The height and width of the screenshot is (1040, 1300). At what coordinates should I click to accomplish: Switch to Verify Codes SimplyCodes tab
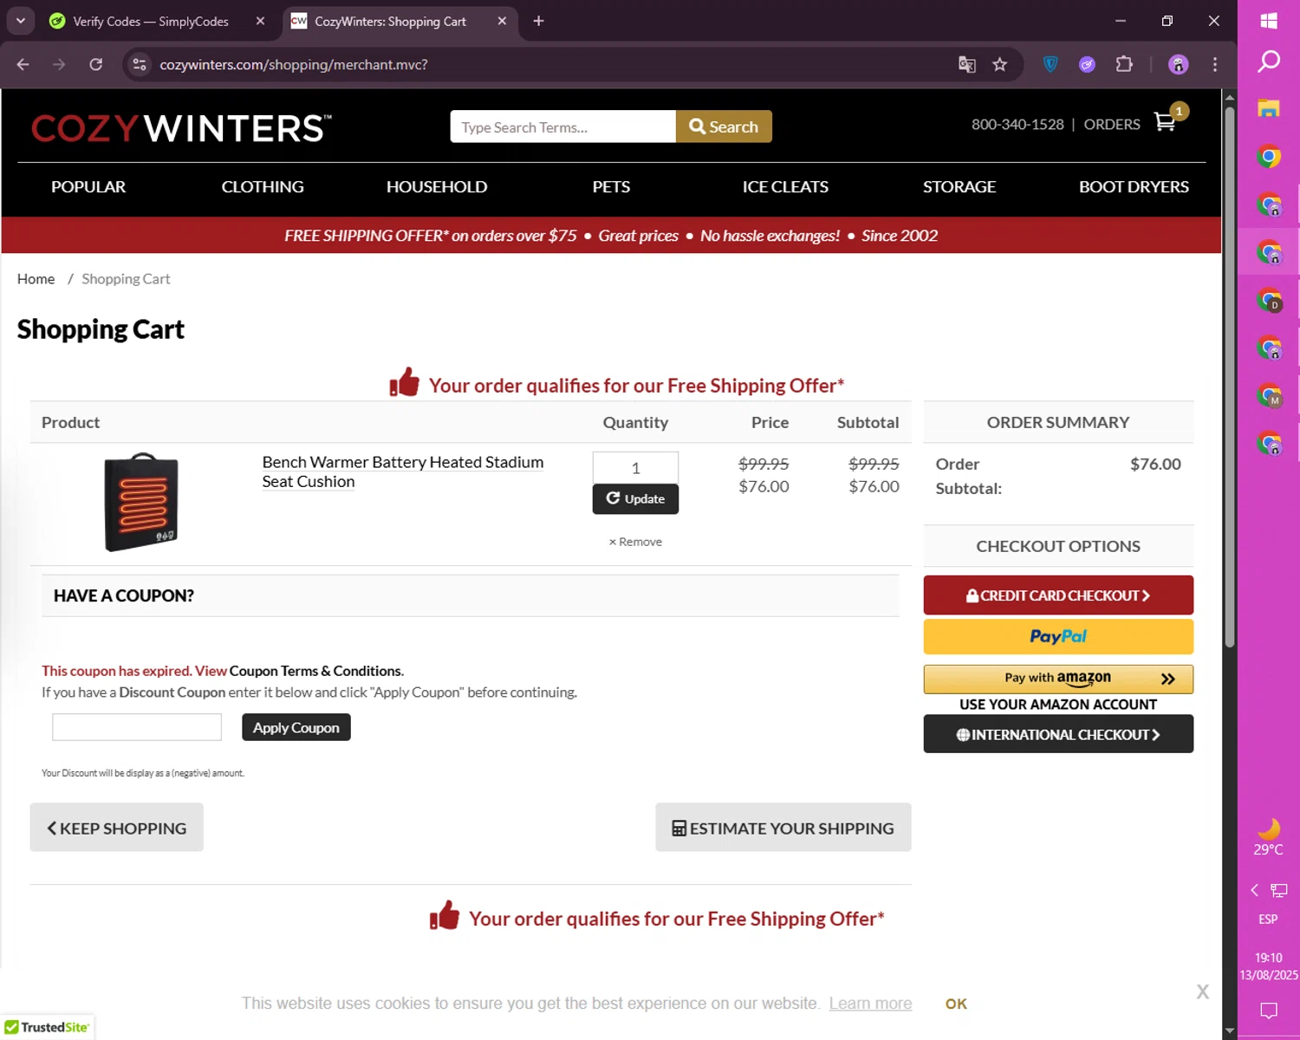pos(150,22)
